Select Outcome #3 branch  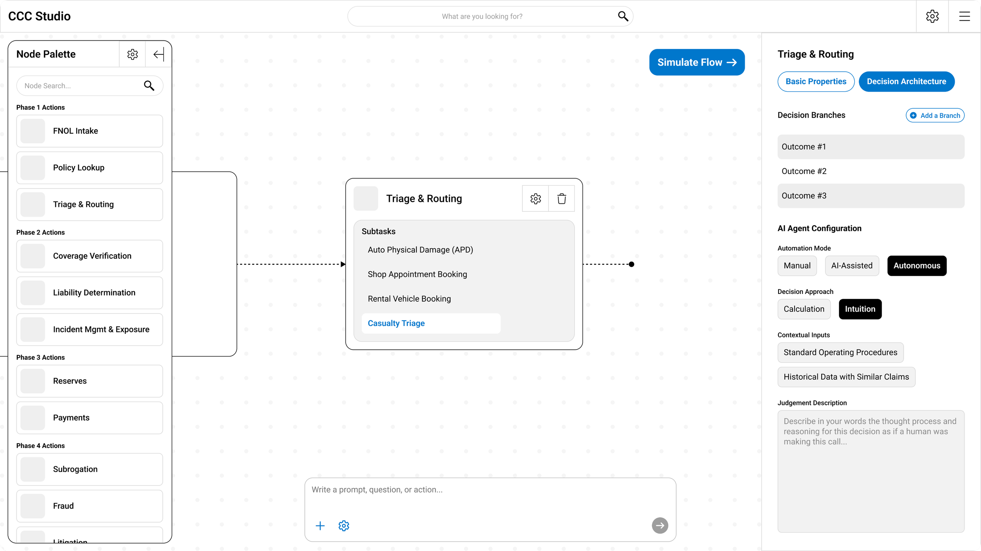point(871,196)
